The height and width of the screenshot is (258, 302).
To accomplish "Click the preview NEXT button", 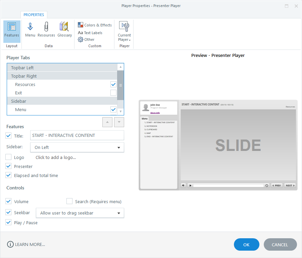I will tap(290, 185).
